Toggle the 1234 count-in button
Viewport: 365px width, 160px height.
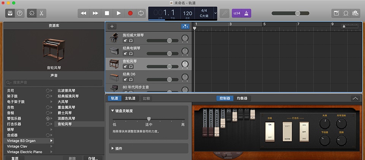pos(236,13)
